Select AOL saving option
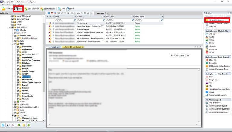This screenshot has width=232, height=132. point(209,86)
